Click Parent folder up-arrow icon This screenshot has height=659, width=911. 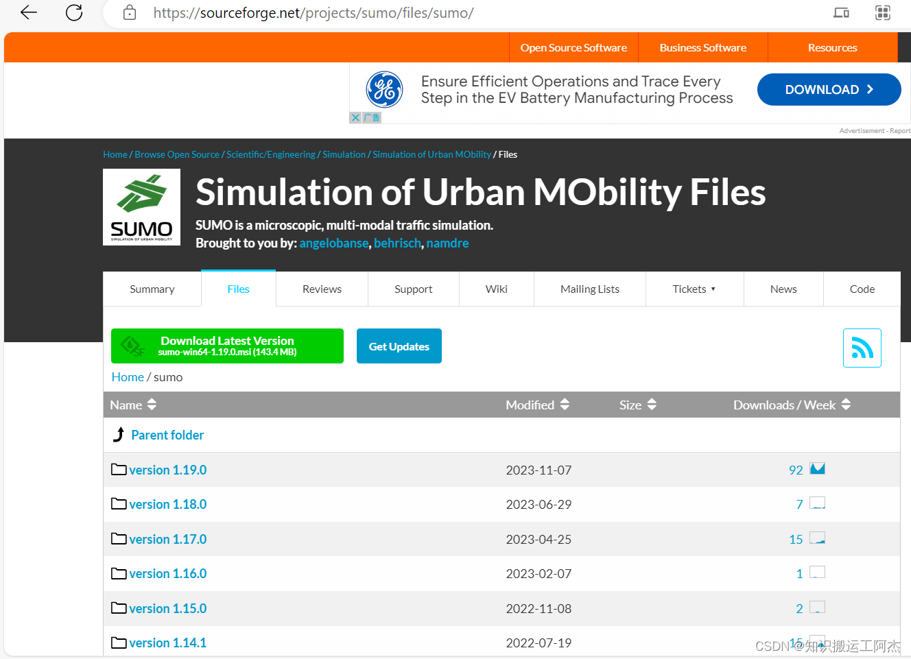pos(119,435)
